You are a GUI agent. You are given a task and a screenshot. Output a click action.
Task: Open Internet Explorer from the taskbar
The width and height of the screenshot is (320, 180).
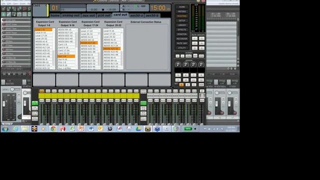(x=15, y=129)
